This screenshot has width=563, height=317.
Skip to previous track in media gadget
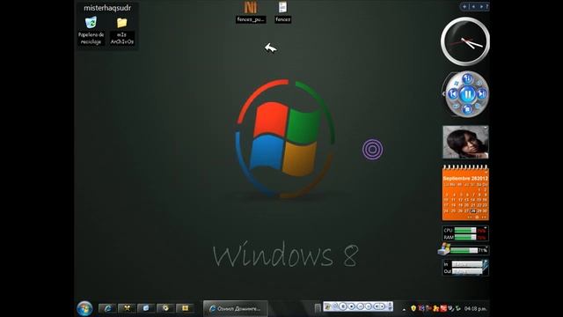[x=453, y=94]
